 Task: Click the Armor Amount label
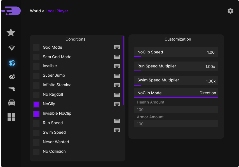[150, 117]
